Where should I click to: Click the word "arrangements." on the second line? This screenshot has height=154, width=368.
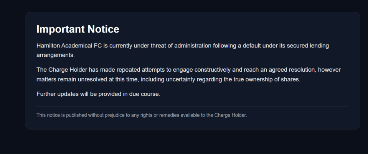point(55,55)
